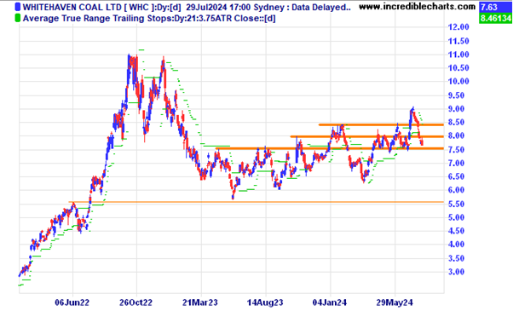Viewport: 513px width, 311px height.
Task: Click the green ATR legend marker
Action: click(18, 18)
